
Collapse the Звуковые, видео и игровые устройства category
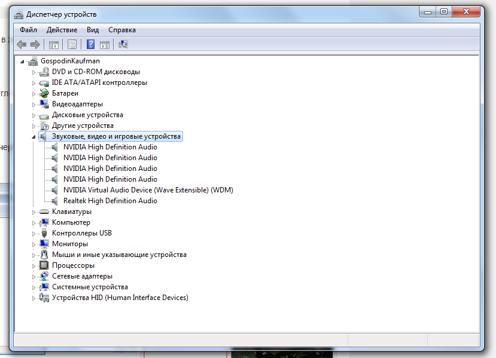34,137
